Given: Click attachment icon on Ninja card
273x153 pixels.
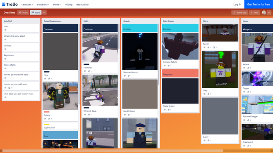Looking at the screenshot, I should coord(50,79).
